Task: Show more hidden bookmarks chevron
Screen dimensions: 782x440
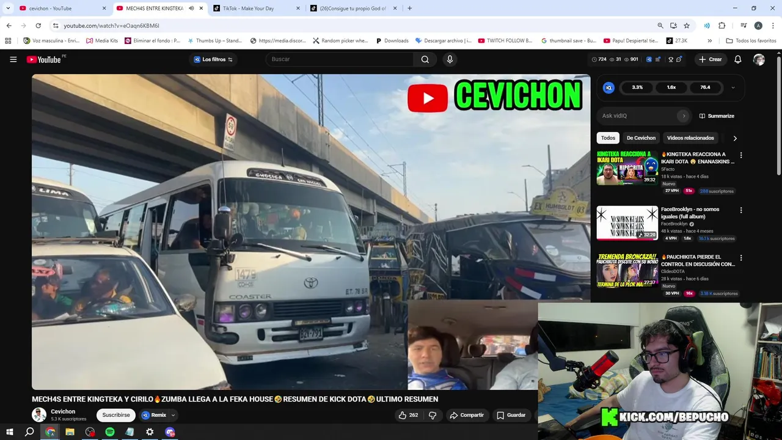Action: 709,41
